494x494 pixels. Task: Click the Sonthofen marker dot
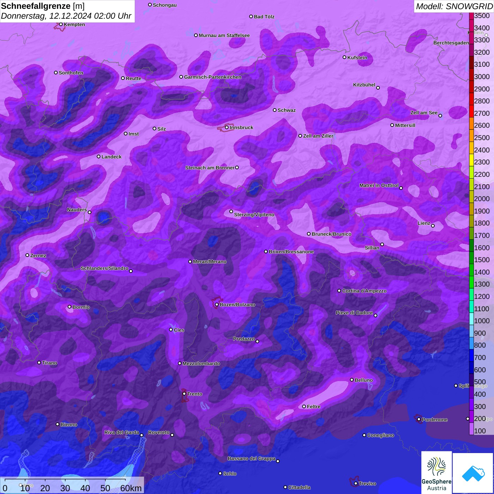pyautogui.click(x=56, y=73)
